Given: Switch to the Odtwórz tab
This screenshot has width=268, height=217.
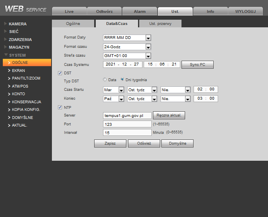Looking at the screenshot, I should tap(105, 11).
